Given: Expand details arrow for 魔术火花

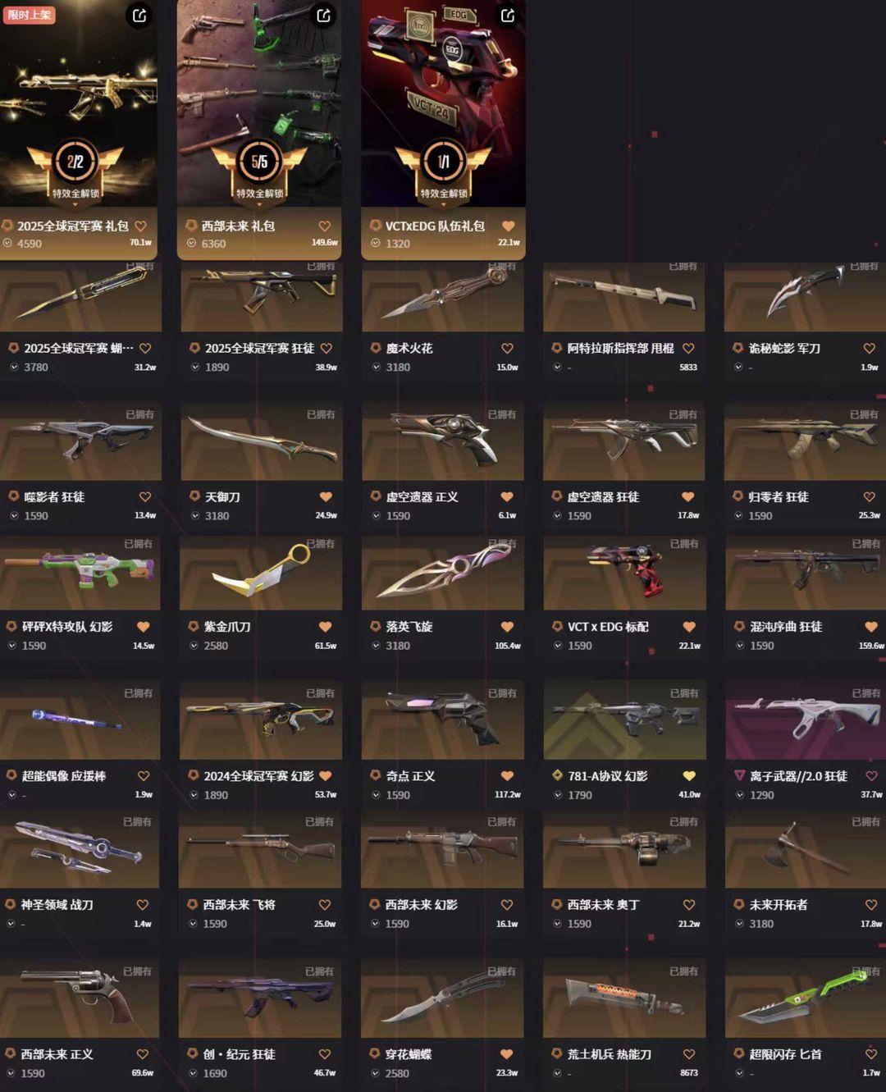Looking at the screenshot, I should point(377,367).
